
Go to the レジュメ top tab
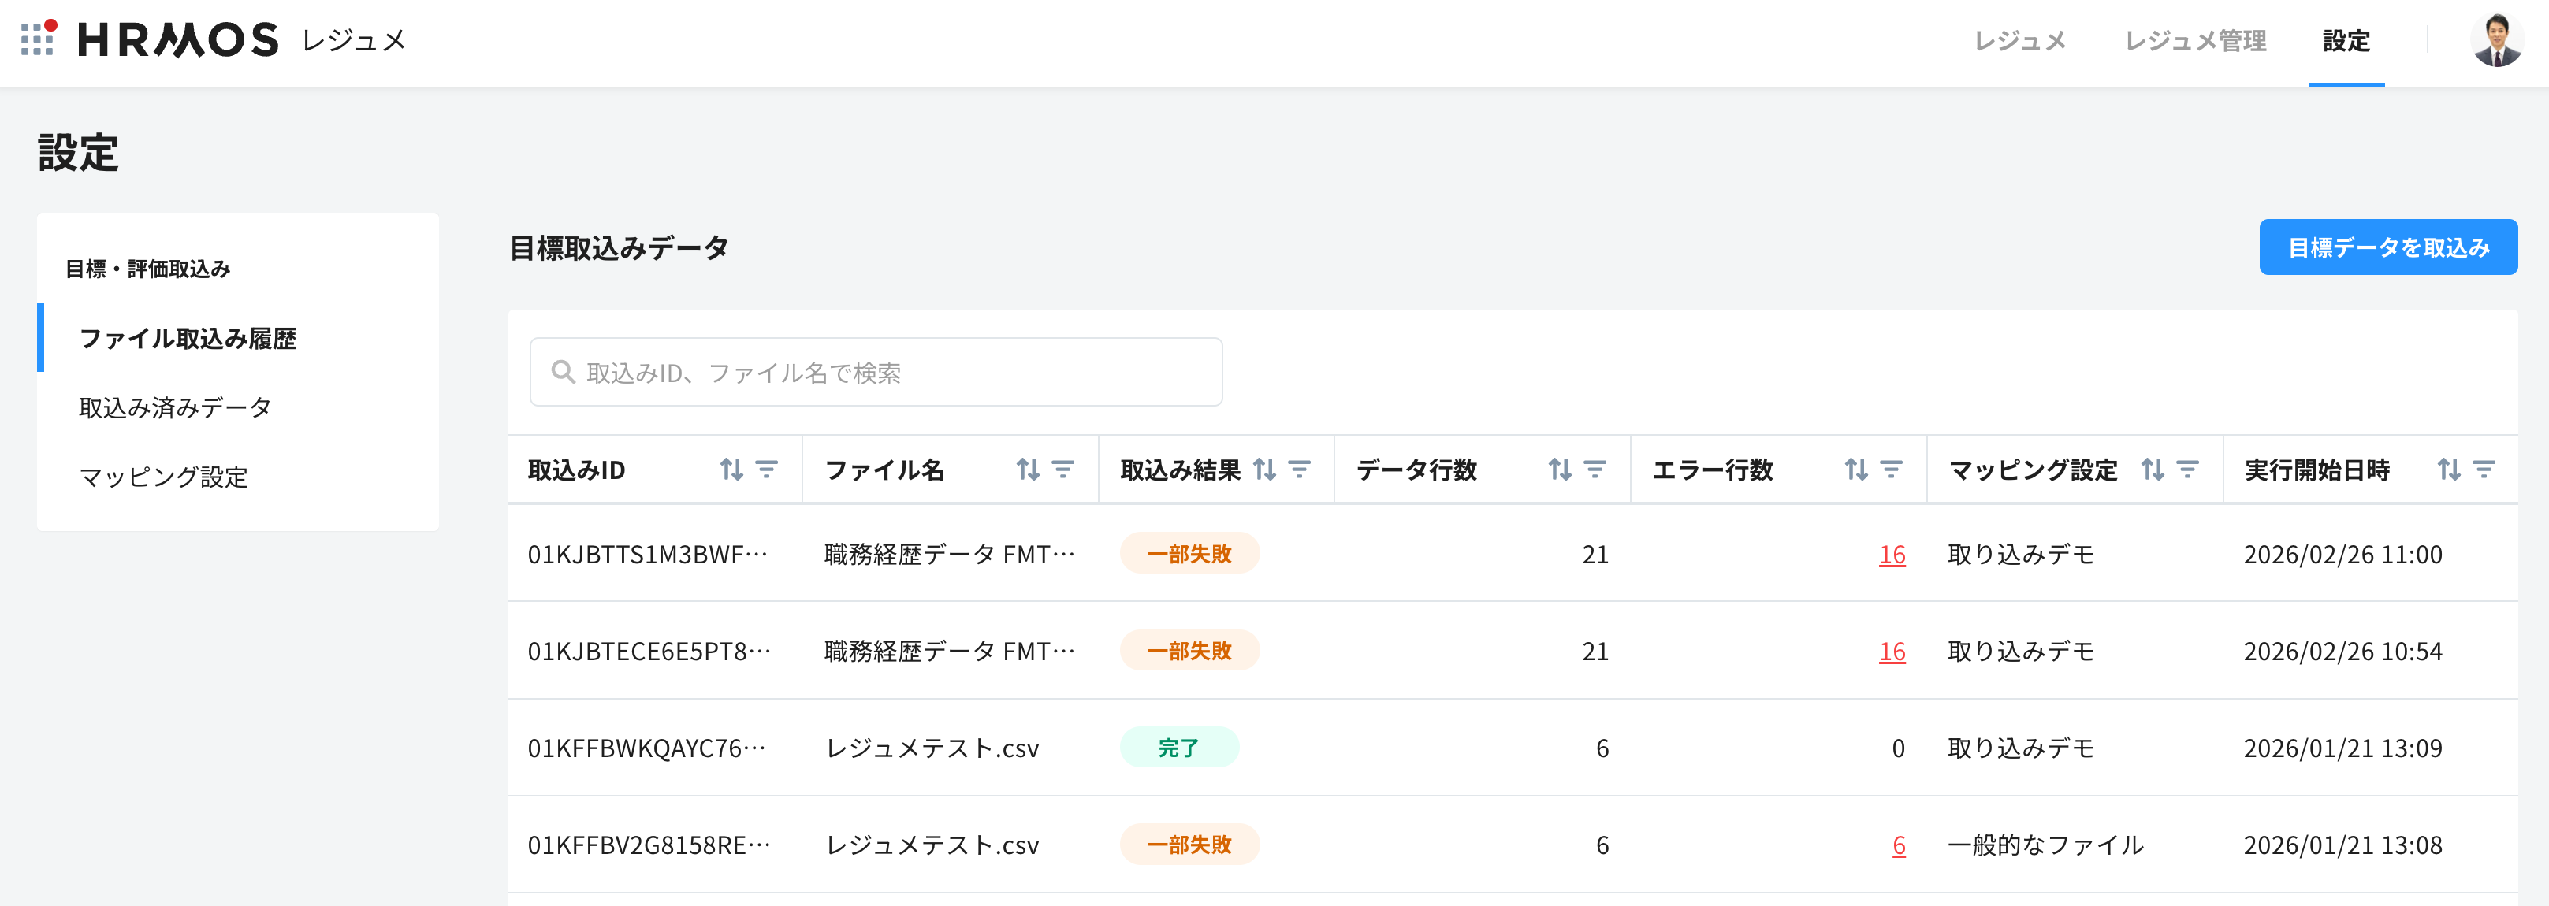pyautogui.click(x=2019, y=40)
